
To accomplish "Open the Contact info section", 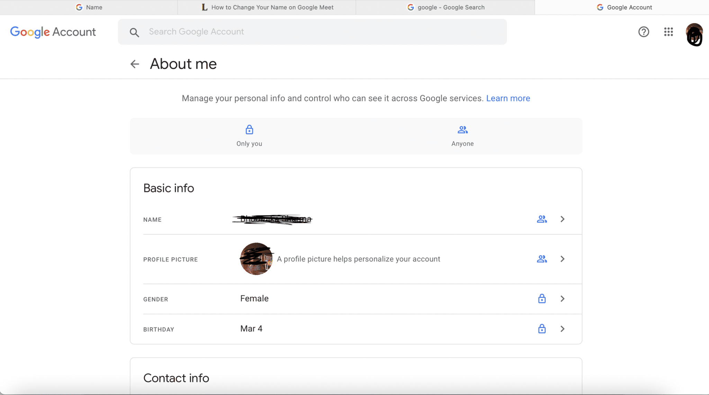I will tap(177, 378).
